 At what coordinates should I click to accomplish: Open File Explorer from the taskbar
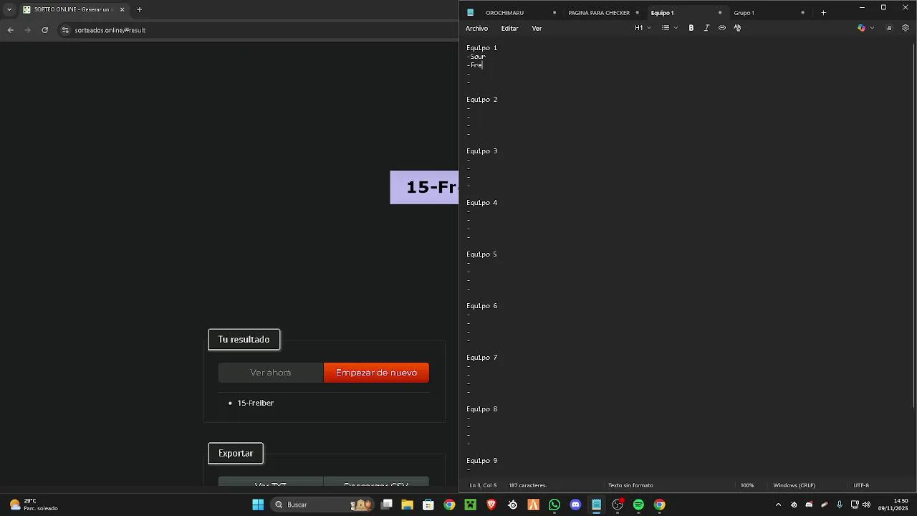407,505
